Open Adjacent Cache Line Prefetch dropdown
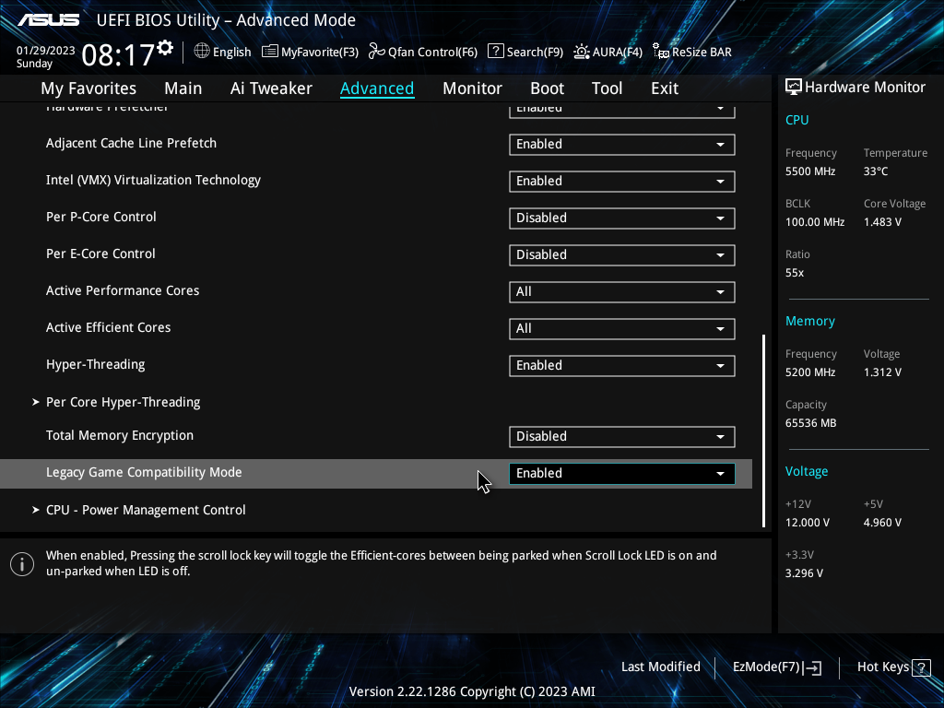The height and width of the screenshot is (708, 944). pos(622,145)
